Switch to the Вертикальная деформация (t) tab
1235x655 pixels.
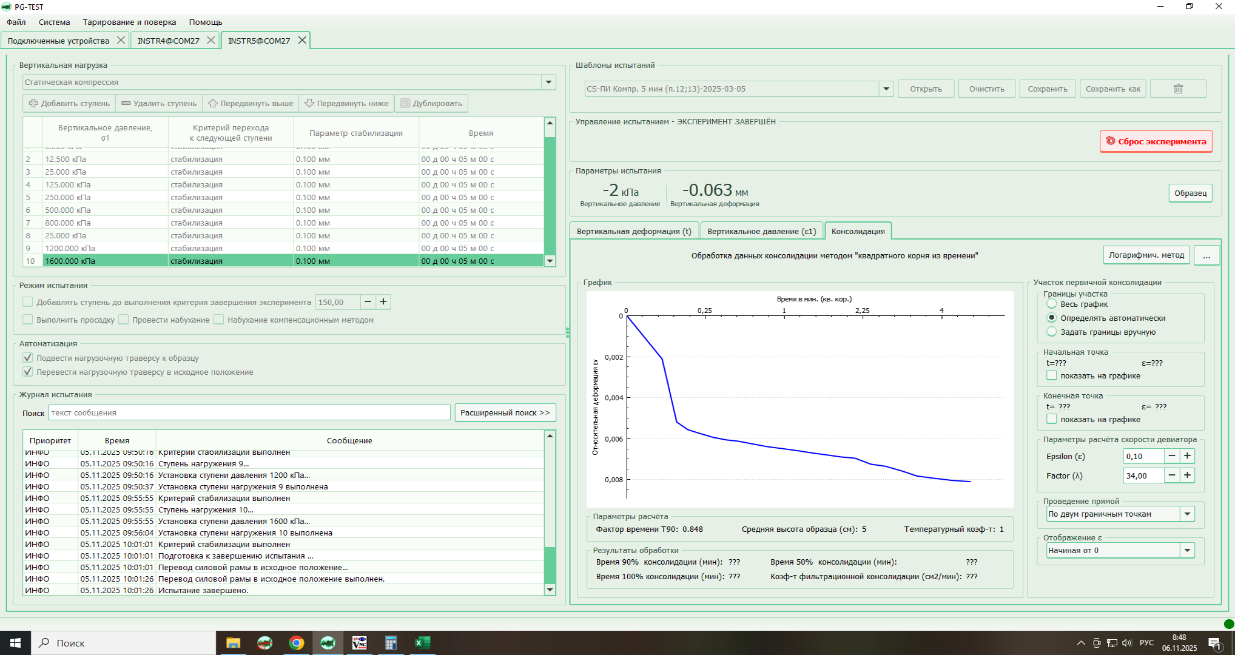(634, 231)
